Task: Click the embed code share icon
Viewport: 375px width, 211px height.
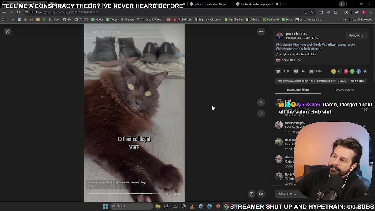Action: (x=340, y=71)
